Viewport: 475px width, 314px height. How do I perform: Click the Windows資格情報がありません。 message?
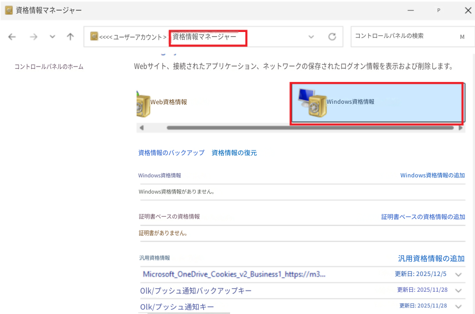pyautogui.click(x=177, y=192)
